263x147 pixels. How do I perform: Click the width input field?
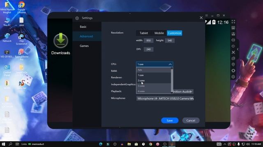point(148,40)
